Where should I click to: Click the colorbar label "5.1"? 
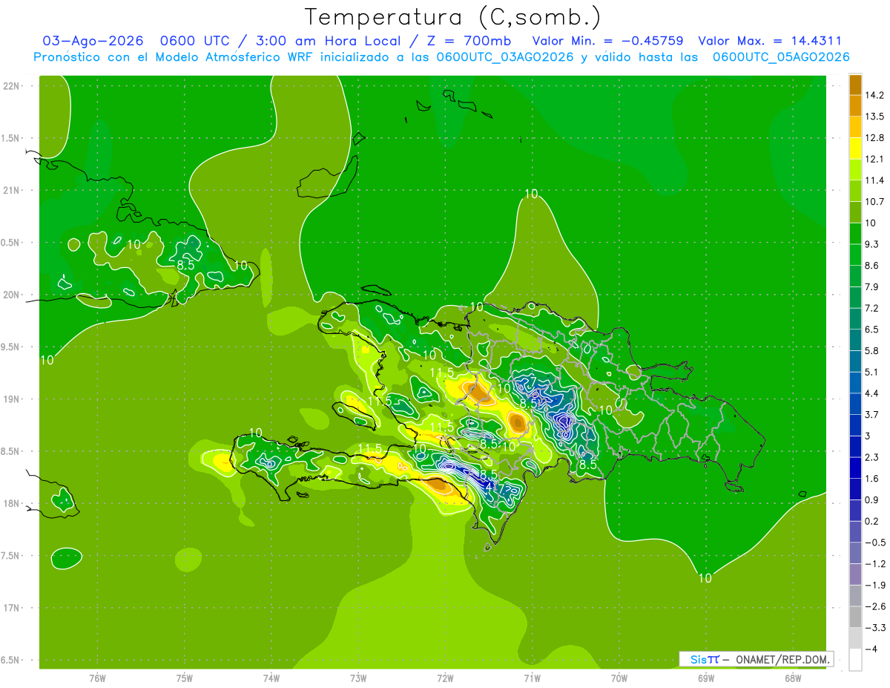point(871,372)
